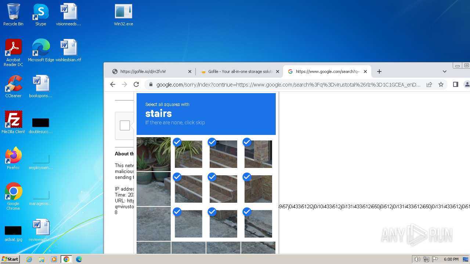
Task: Deselect the bottom-row middle selected concrete tile
Action: pos(223,224)
